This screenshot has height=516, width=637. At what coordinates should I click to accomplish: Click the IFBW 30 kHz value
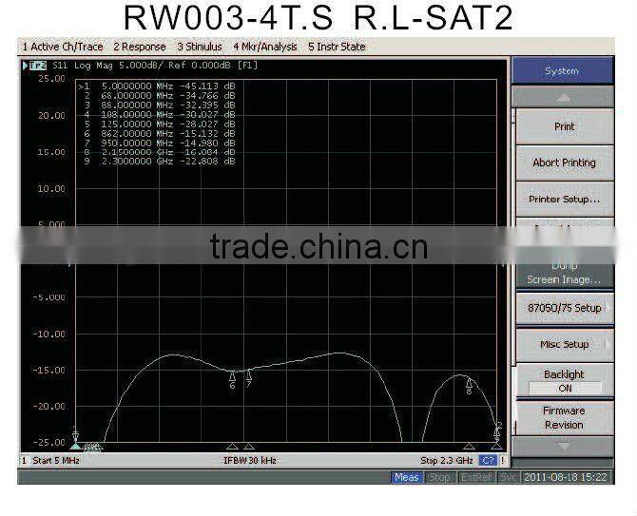[x=250, y=460]
